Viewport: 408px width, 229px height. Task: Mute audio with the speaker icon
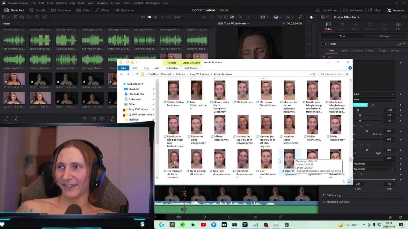coord(311,17)
